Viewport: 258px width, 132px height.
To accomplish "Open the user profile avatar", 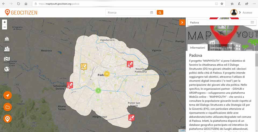I will 234,13.
